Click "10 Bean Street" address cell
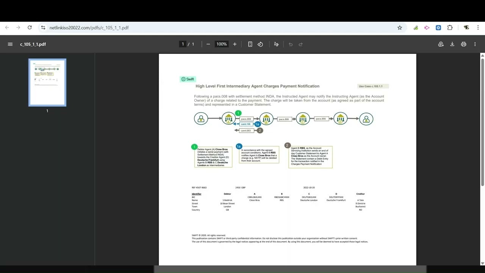This screenshot has width=485, height=273. tap(227, 204)
